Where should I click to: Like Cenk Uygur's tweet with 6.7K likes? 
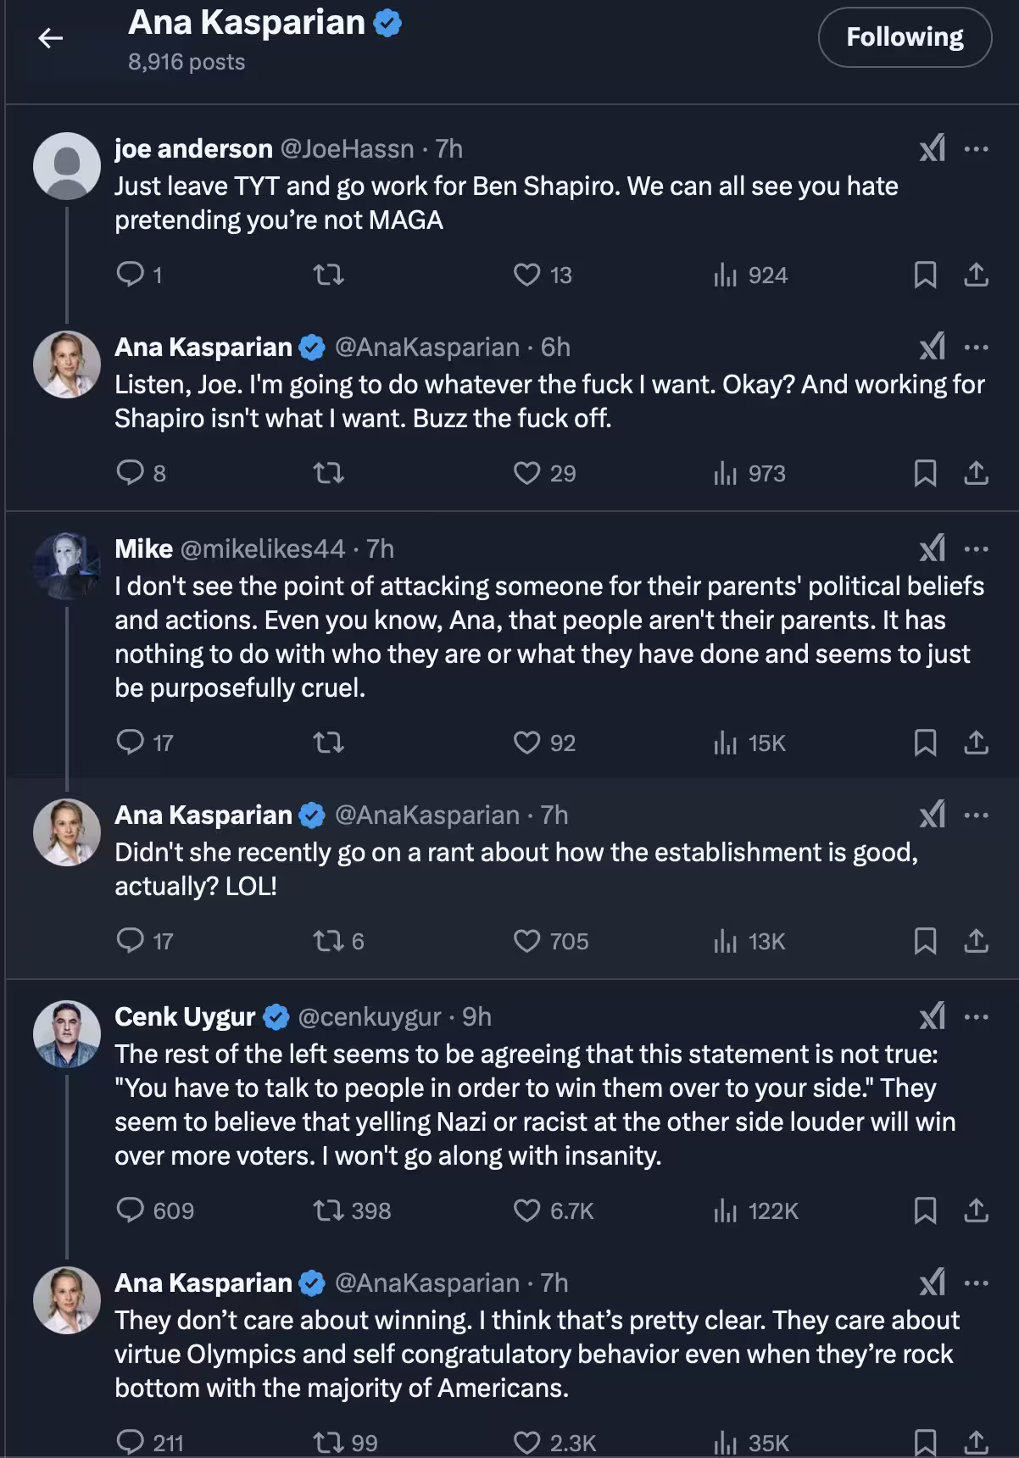(x=527, y=1210)
